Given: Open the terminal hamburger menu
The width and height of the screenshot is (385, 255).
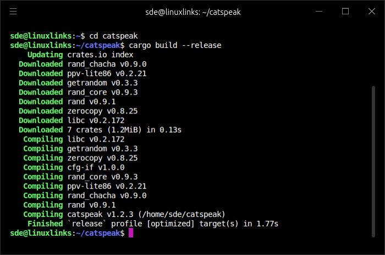Looking at the screenshot, I should pyautogui.click(x=13, y=12).
